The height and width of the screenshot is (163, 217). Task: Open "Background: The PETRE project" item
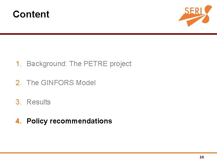point(79,64)
